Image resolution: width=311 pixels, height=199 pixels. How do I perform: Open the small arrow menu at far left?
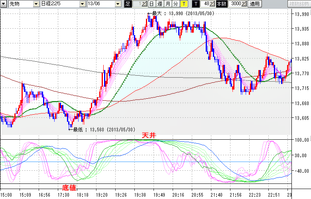(x=4, y=4)
